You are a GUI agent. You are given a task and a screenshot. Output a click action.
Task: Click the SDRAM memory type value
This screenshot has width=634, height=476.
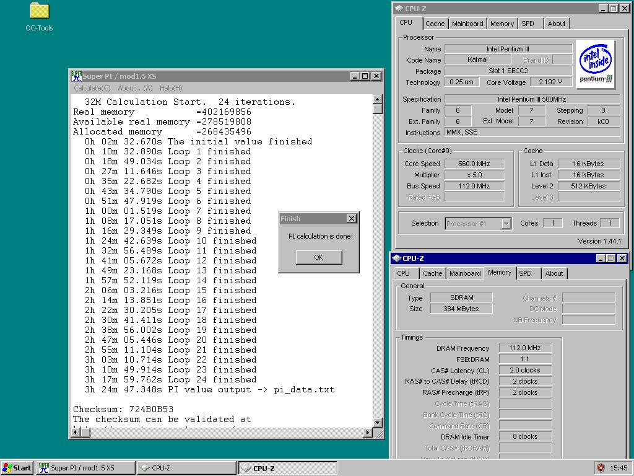coord(461,297)
